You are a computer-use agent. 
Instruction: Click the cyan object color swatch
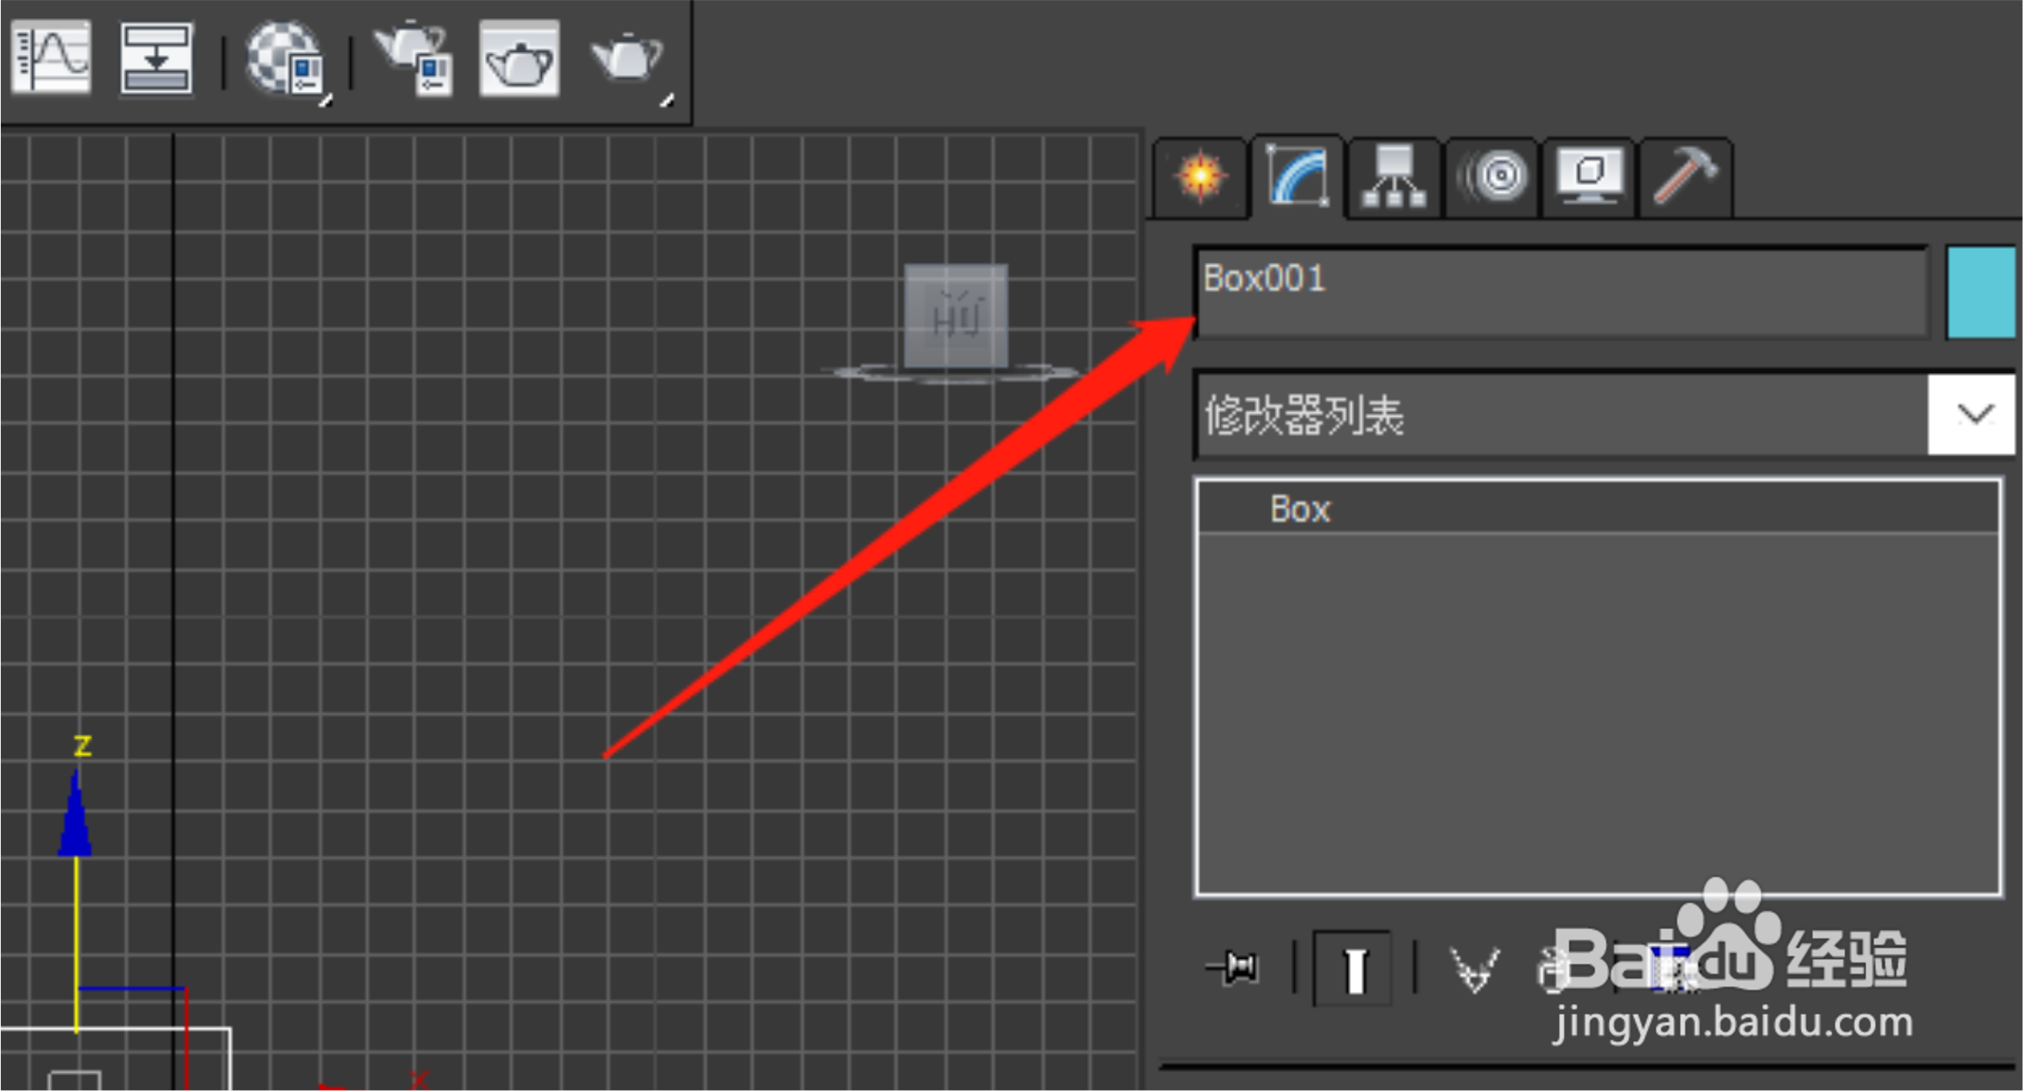tap(1981, 292)
